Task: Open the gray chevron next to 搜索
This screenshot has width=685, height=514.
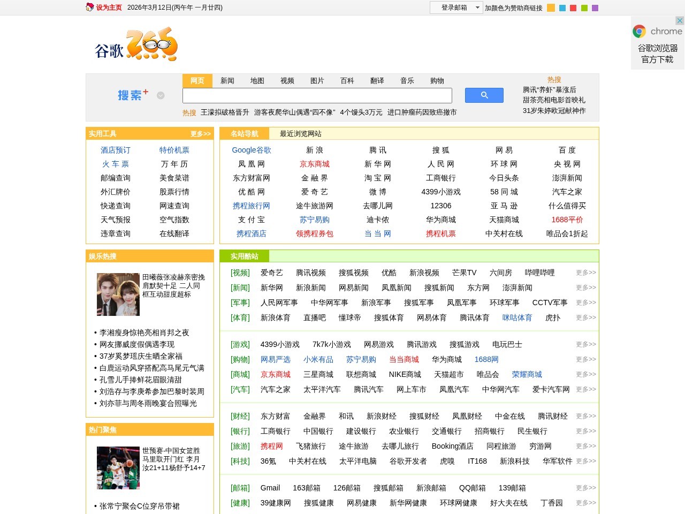Action: (x=160, y=95)
